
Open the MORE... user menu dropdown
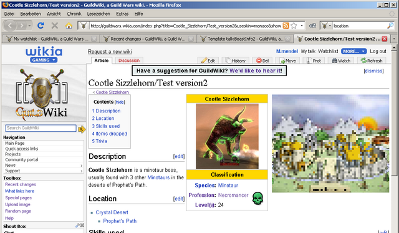coord(354,51)
